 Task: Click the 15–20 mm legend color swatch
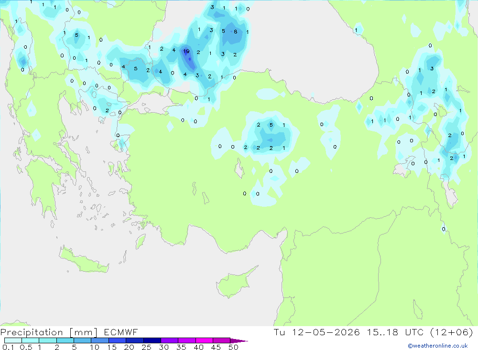[118, 340]
